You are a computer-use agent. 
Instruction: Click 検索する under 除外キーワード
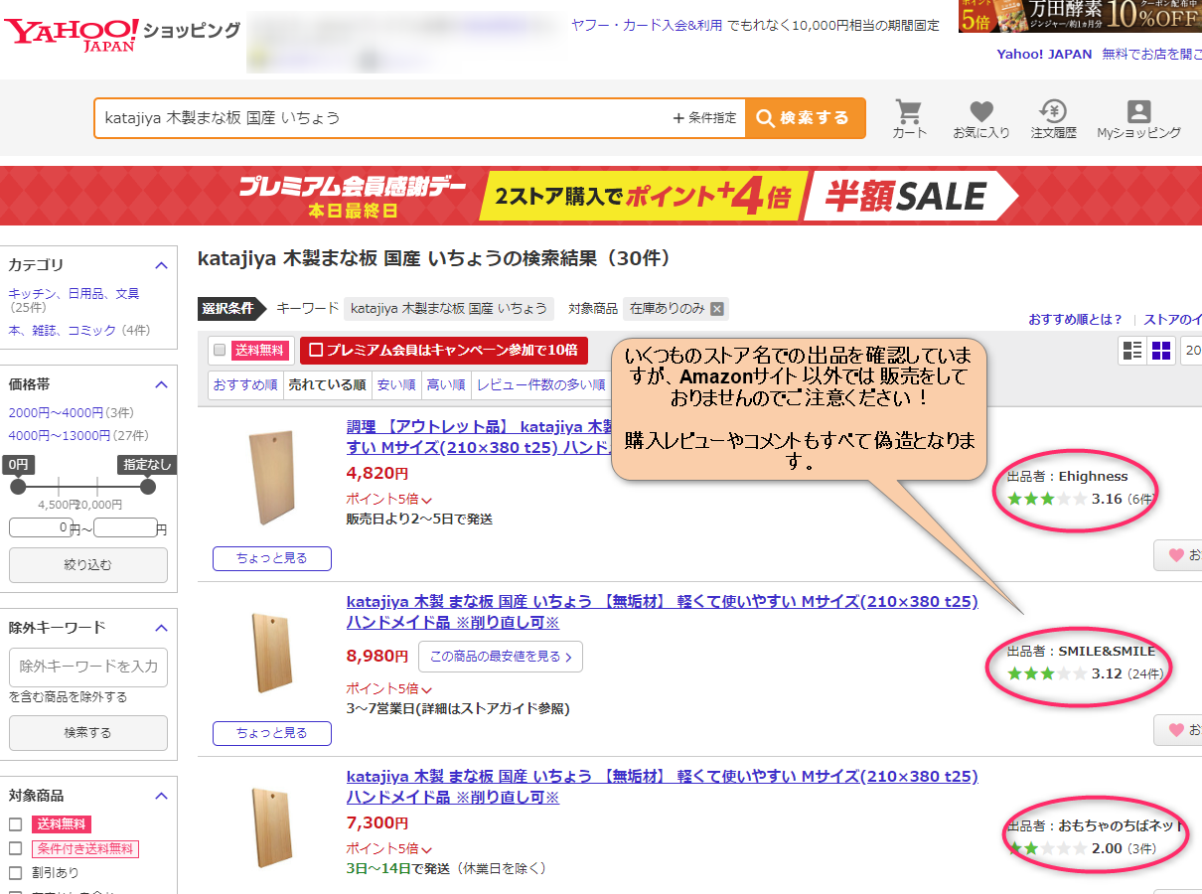click(88, 733)
